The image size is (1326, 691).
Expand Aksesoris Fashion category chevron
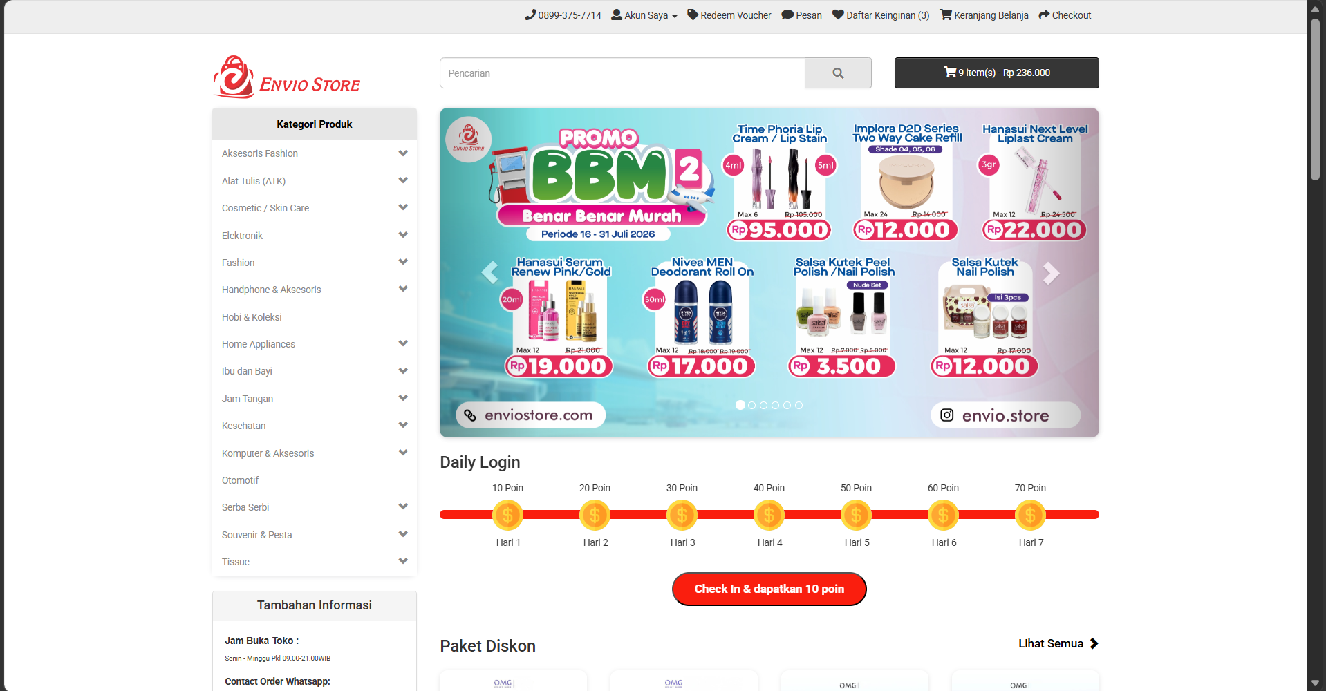click(x=403, y=153)
